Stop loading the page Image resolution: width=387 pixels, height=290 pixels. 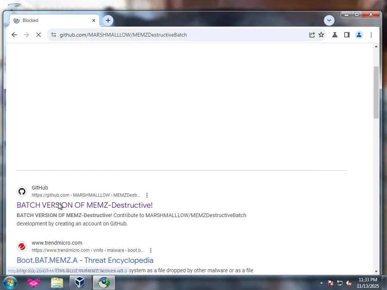[x=39, y=35]
